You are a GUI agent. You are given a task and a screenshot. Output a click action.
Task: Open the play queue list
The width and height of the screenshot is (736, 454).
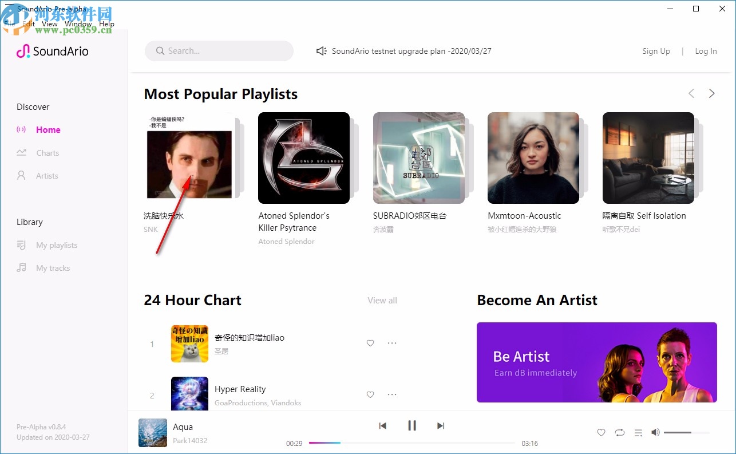coord(639,433)
